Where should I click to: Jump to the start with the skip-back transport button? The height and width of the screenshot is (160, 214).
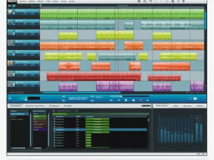point(111,101)
